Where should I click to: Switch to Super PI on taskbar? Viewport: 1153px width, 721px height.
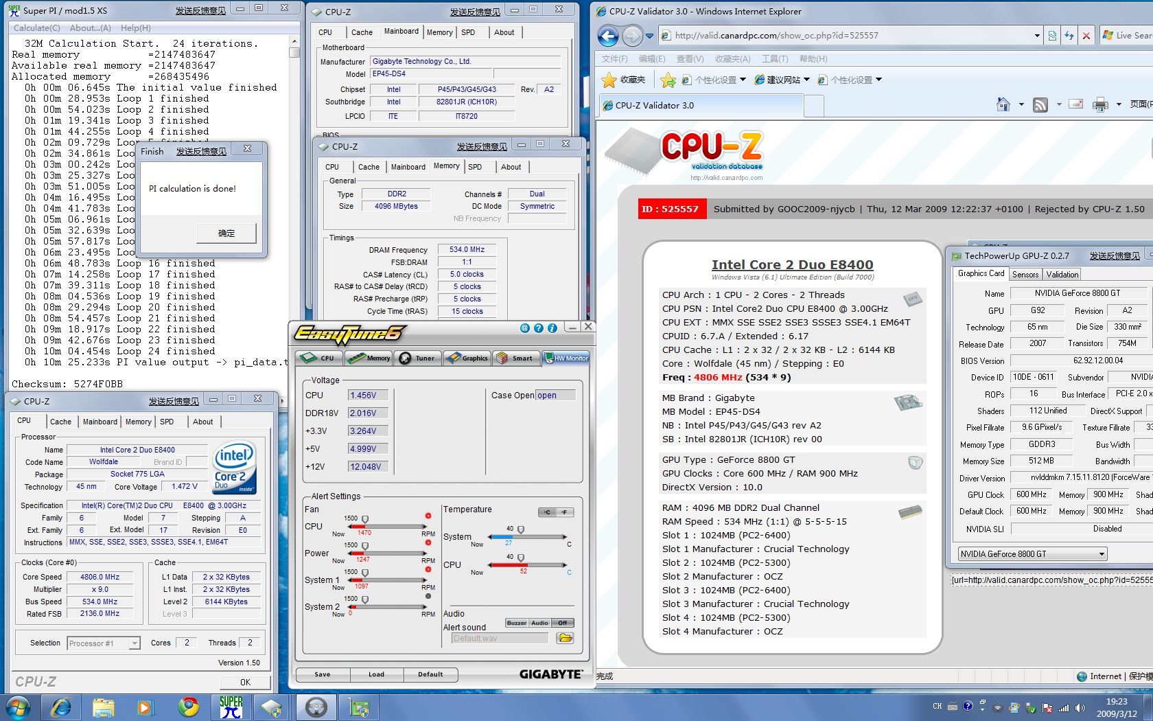[231, 707]
